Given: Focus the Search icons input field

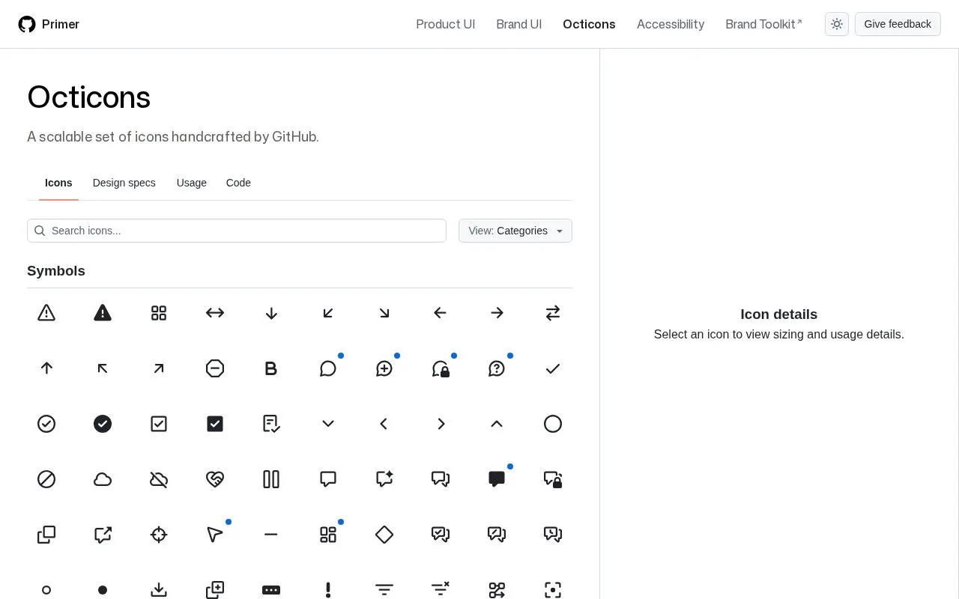Looking at the screenshot, I should [237, 231].
